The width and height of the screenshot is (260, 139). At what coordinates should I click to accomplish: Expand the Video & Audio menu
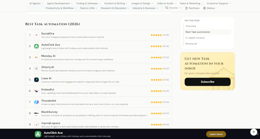pyautogui.click(x=167, y=3)
